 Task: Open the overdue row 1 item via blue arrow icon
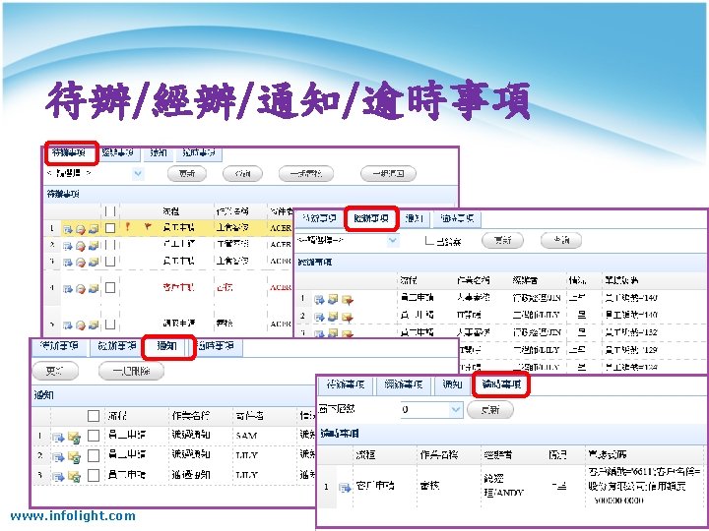pyautogui.click(x=345, y=487)
